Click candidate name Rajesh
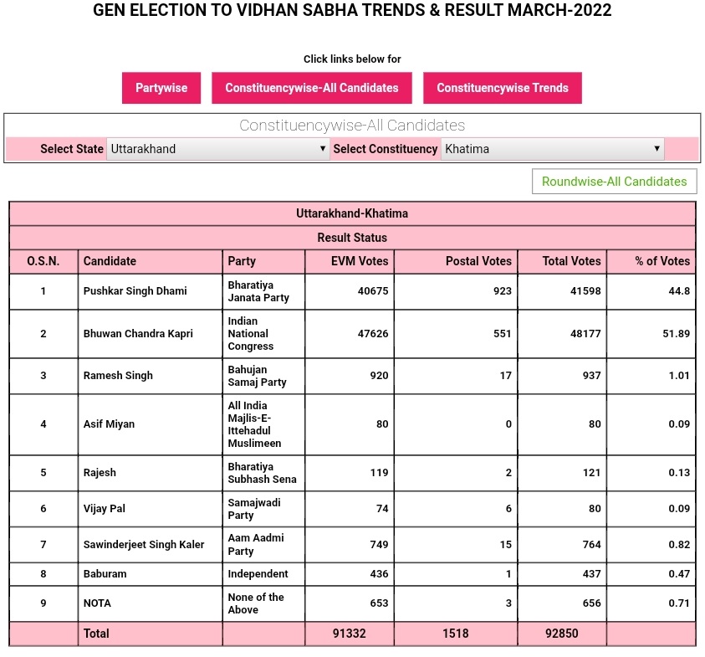 point(100,473)
